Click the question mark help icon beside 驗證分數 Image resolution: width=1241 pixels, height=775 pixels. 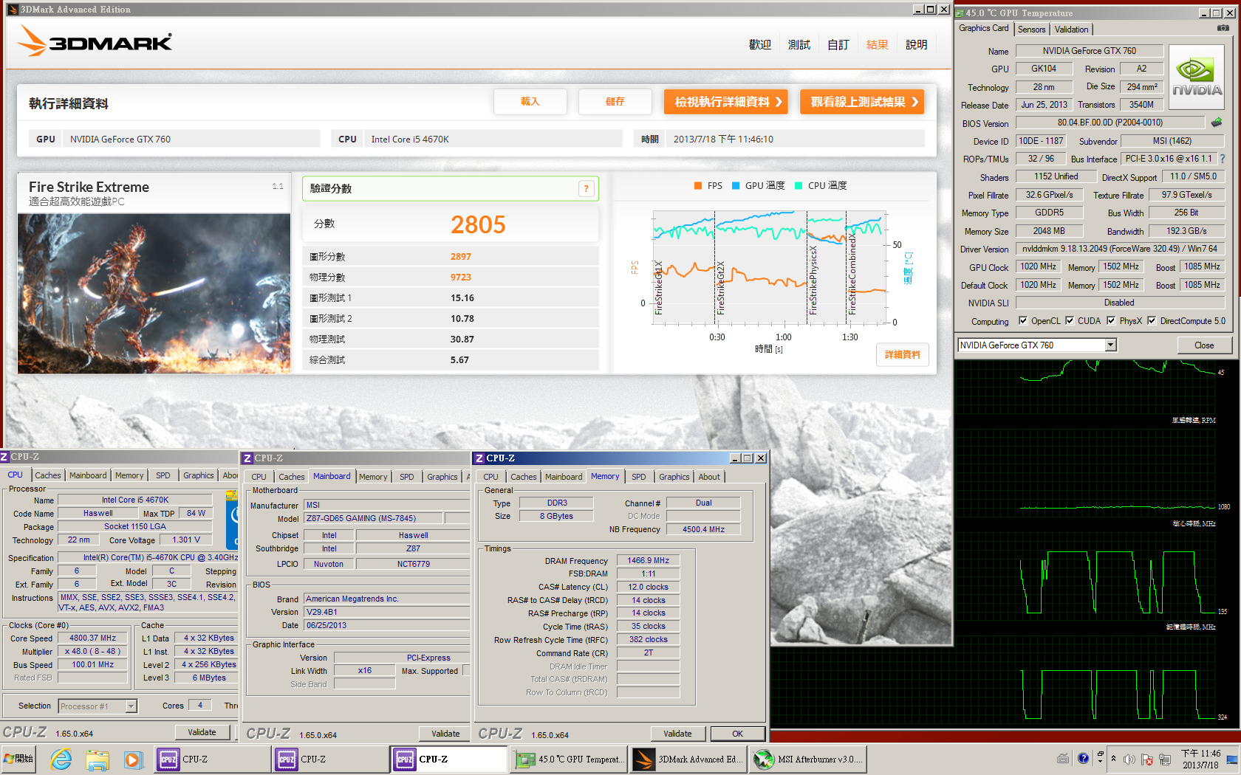[586, 189]
